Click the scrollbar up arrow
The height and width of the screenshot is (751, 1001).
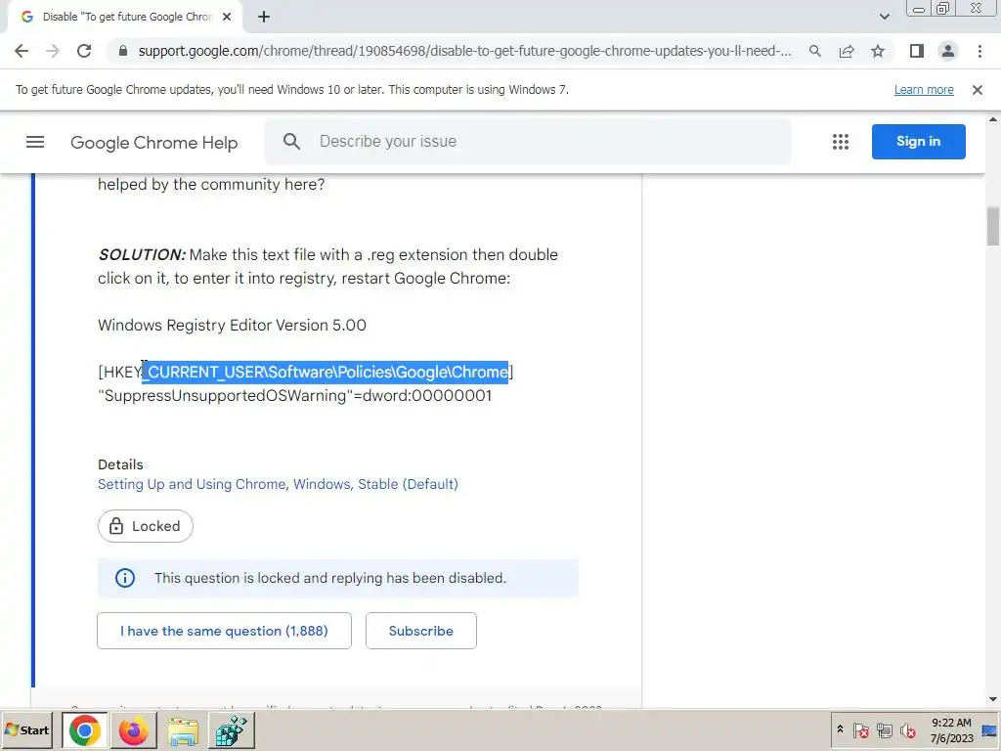point(993,119)
